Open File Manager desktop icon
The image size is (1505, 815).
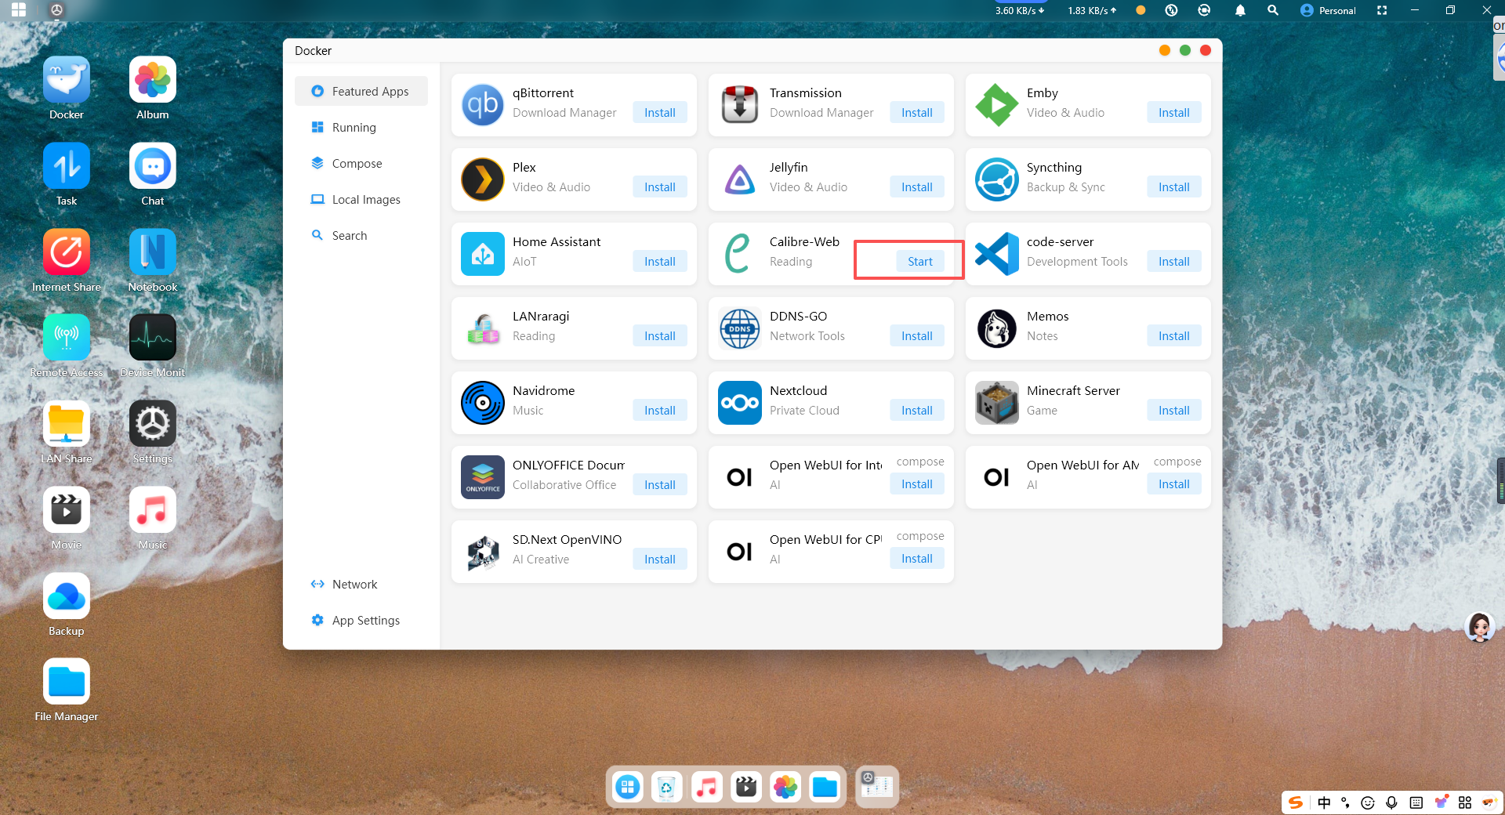67,682
